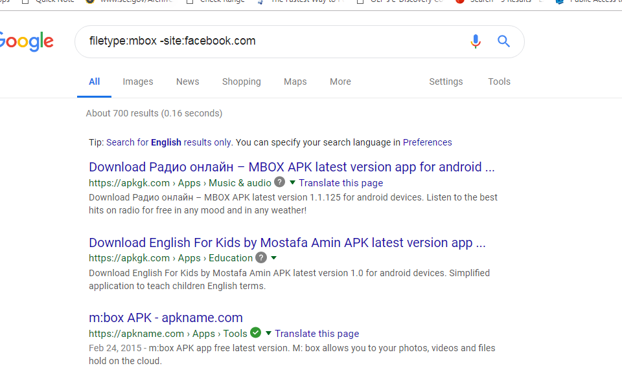Open the Preferences link
The height and width of the screenshot is (368, 622).
coord(427,142)
